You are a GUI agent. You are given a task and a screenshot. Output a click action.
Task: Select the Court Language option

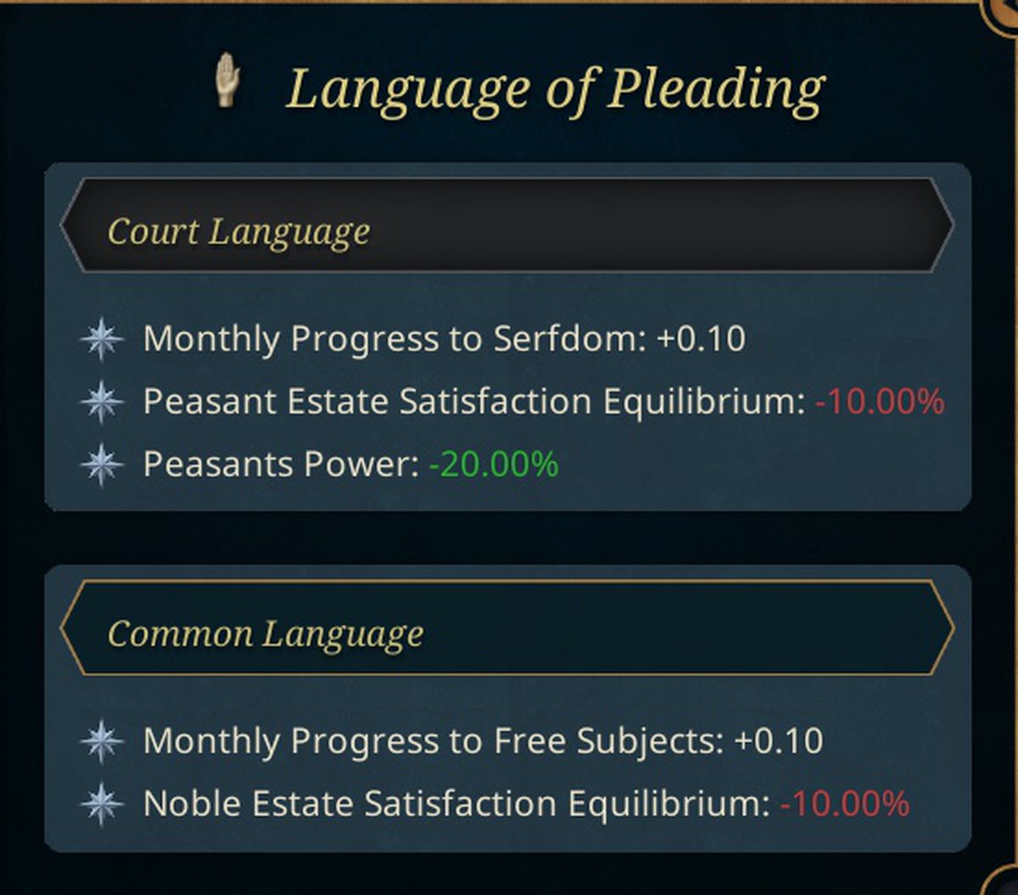pyautogui.click(x=507, y=225)
